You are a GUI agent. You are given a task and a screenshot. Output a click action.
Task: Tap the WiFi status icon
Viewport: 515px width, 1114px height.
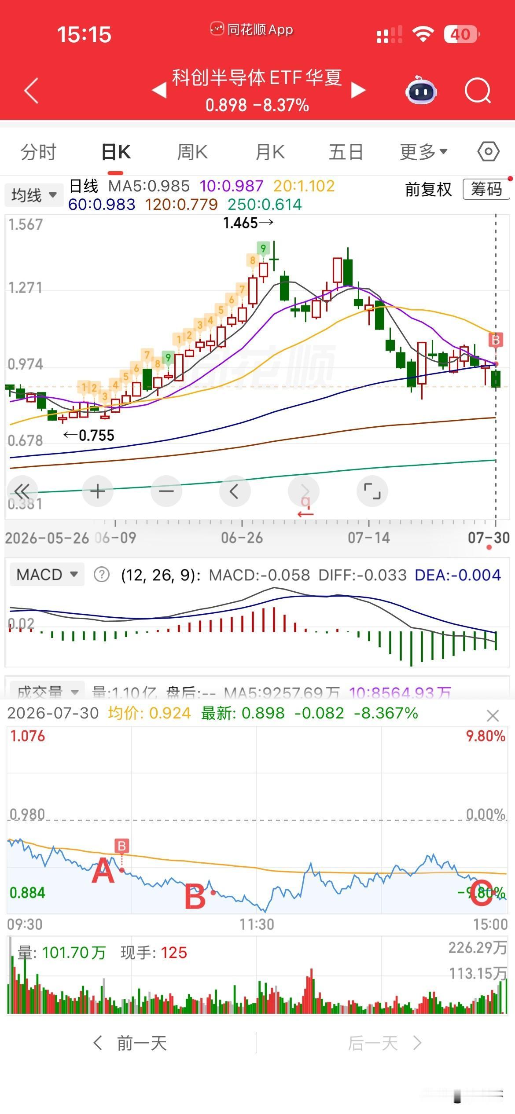423,34
